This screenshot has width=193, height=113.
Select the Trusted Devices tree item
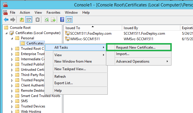[x=33, y=106]
